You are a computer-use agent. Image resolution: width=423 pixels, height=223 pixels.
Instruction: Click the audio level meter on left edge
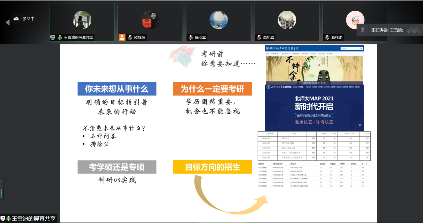point(2,190)
